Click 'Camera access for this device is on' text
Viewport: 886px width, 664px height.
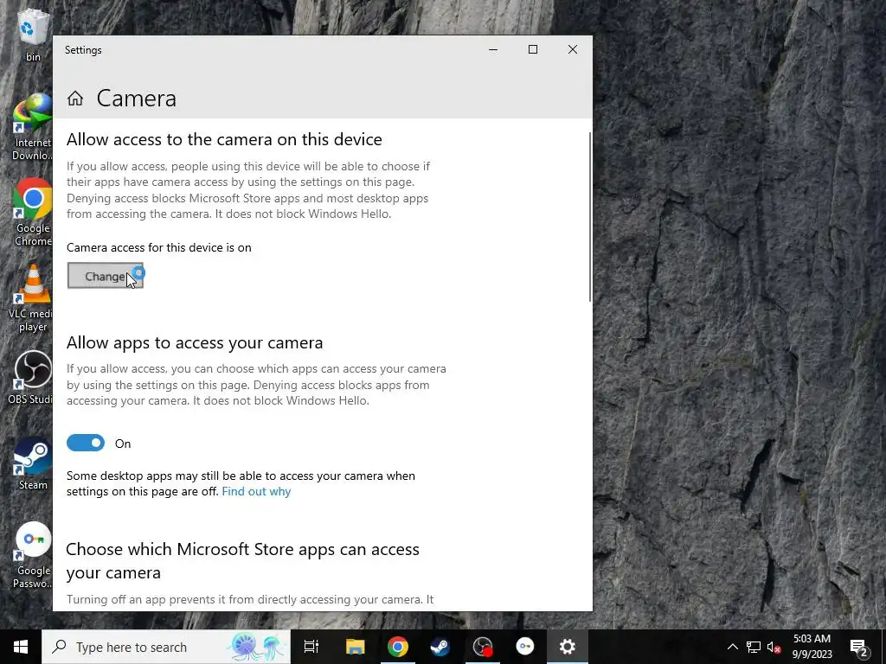pyautogui.click(x=159, y=247)
